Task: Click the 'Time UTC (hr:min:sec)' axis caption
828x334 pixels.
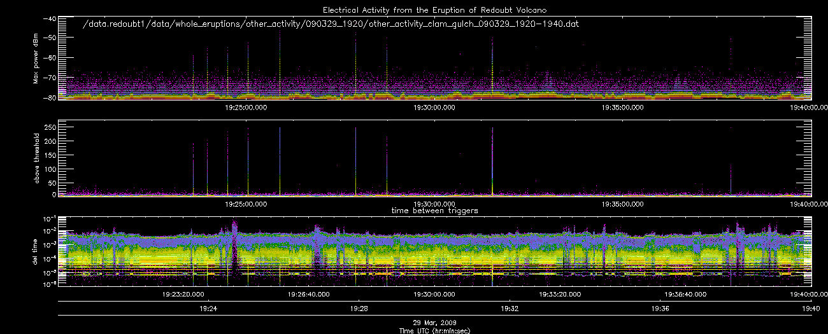Action: 435,330
